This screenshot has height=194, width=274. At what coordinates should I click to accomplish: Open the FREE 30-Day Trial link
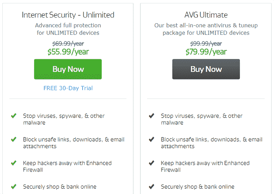(68, 88)
